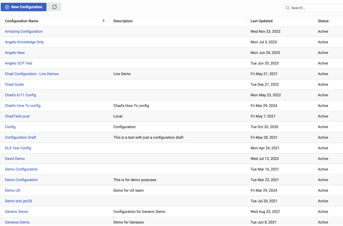Viewport: 343px width, 226px height.
Task: Sort the table by the Status column
Action: (x=323, y=21)
